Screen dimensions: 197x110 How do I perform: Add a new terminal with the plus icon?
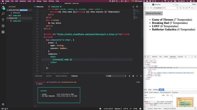click(x=129, y=76)
